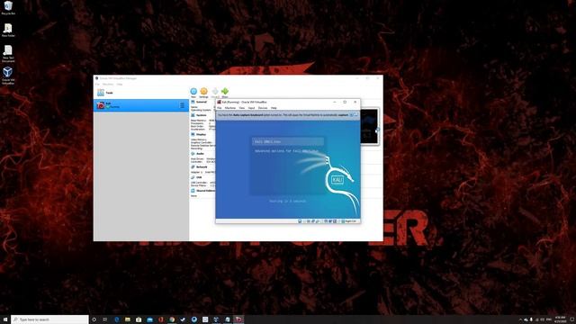This screenshot has height=324, width=576.
Task: Open the Devices menu in the Kali VM window
Action: click(x=263, y=108)
